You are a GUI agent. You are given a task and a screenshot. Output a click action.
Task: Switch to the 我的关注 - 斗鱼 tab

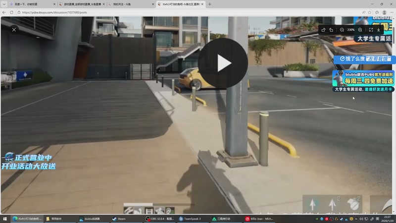(x=131, y=4)
